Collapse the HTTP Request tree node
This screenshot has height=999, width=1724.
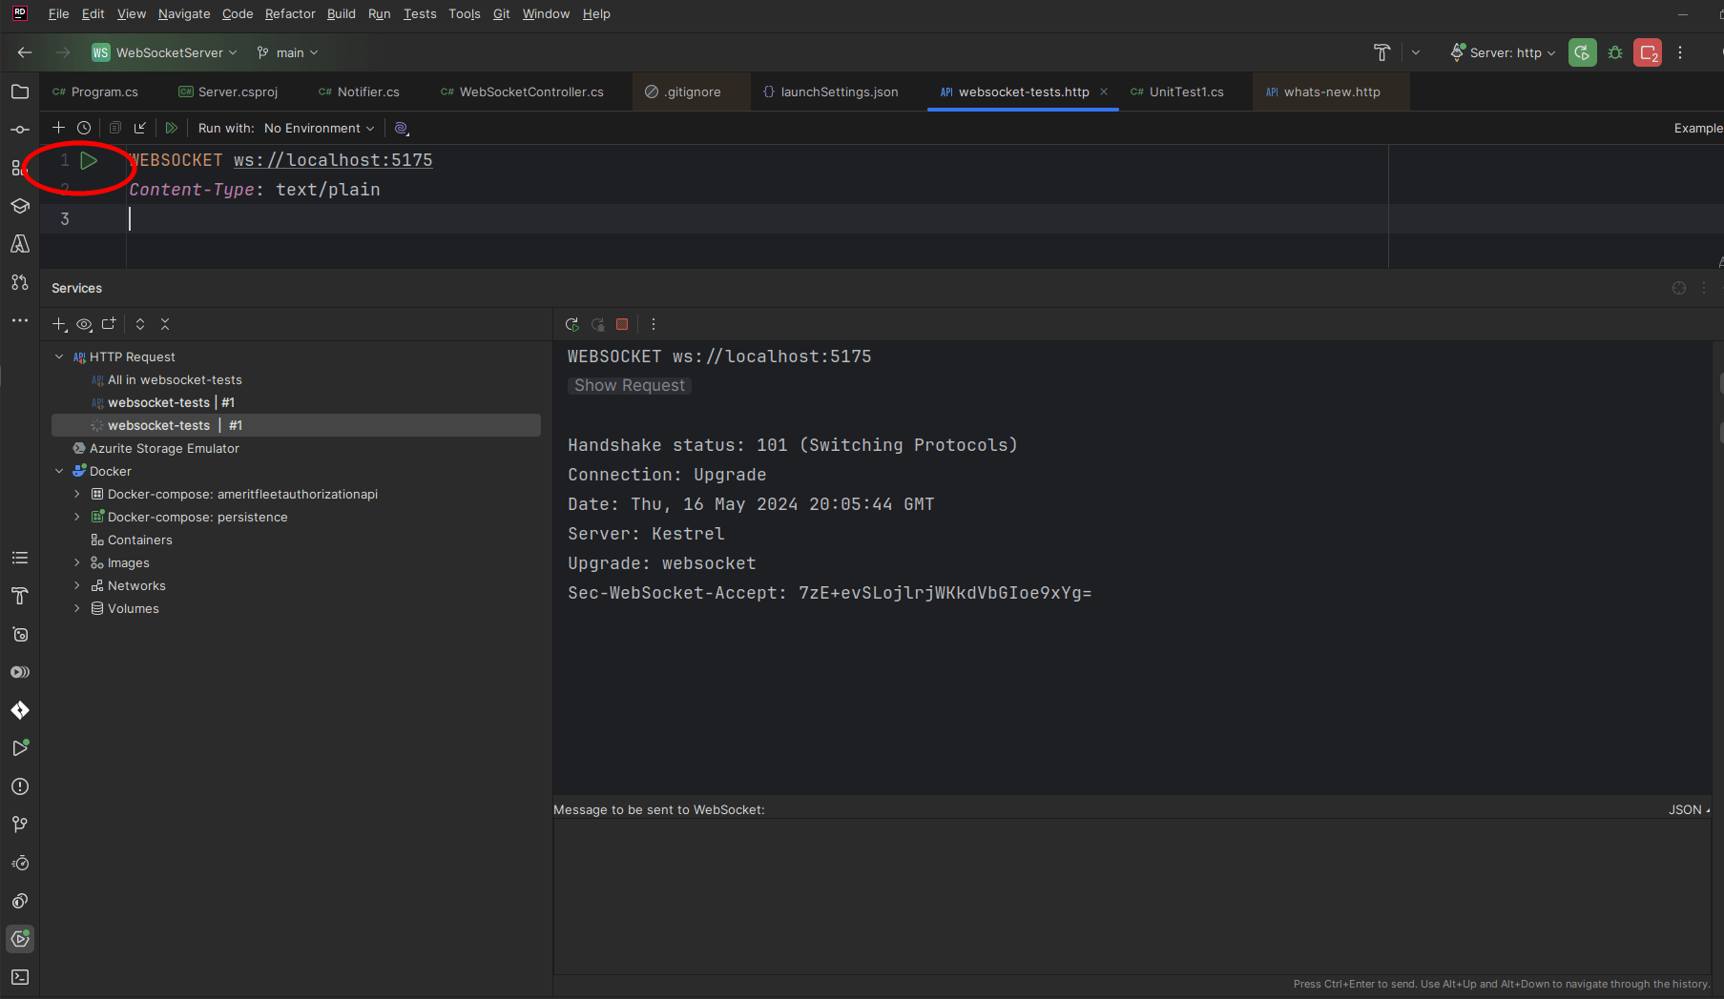(59, 357)
